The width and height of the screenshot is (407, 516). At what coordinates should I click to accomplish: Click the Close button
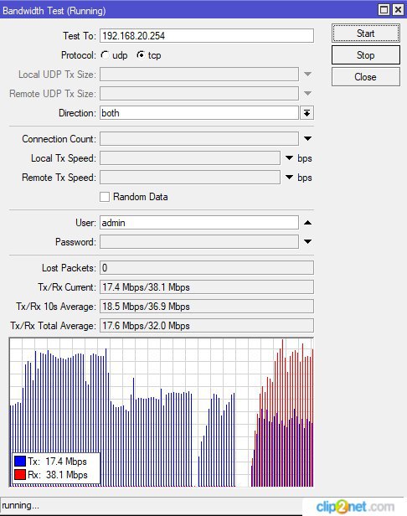click(365, 77)
